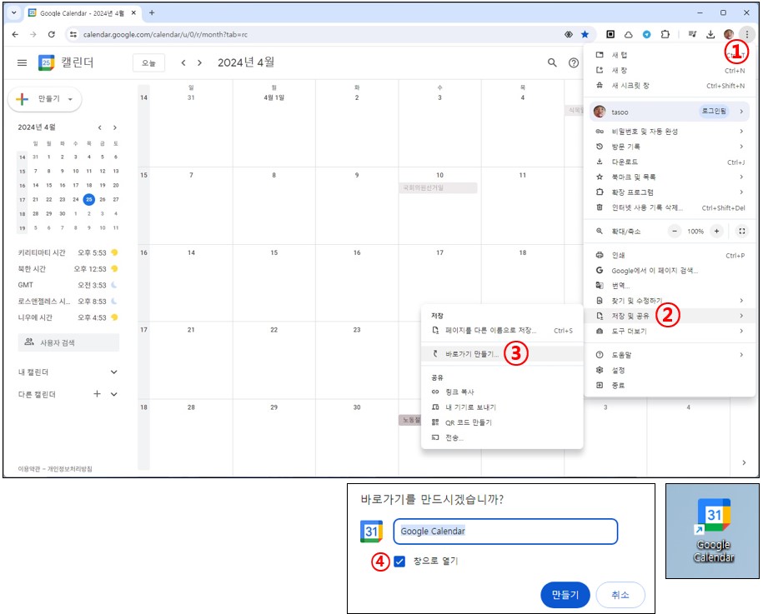The image size is (763, 614).
Task: Choose QR 코드 만들기 from share menu
Action: click(x=469, y=422)
